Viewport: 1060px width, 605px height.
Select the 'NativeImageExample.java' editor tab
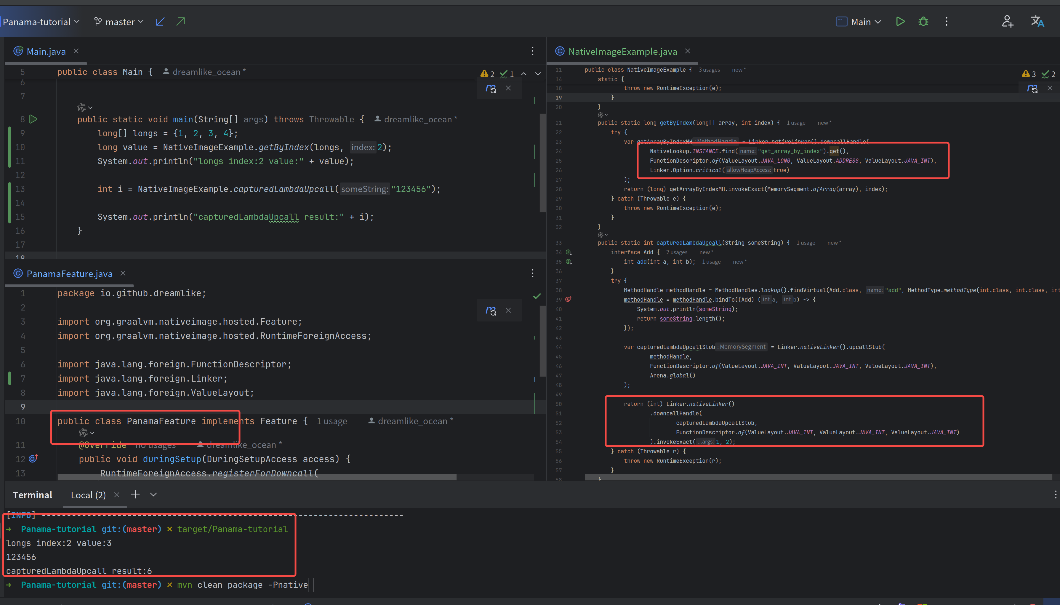(622, 51)
